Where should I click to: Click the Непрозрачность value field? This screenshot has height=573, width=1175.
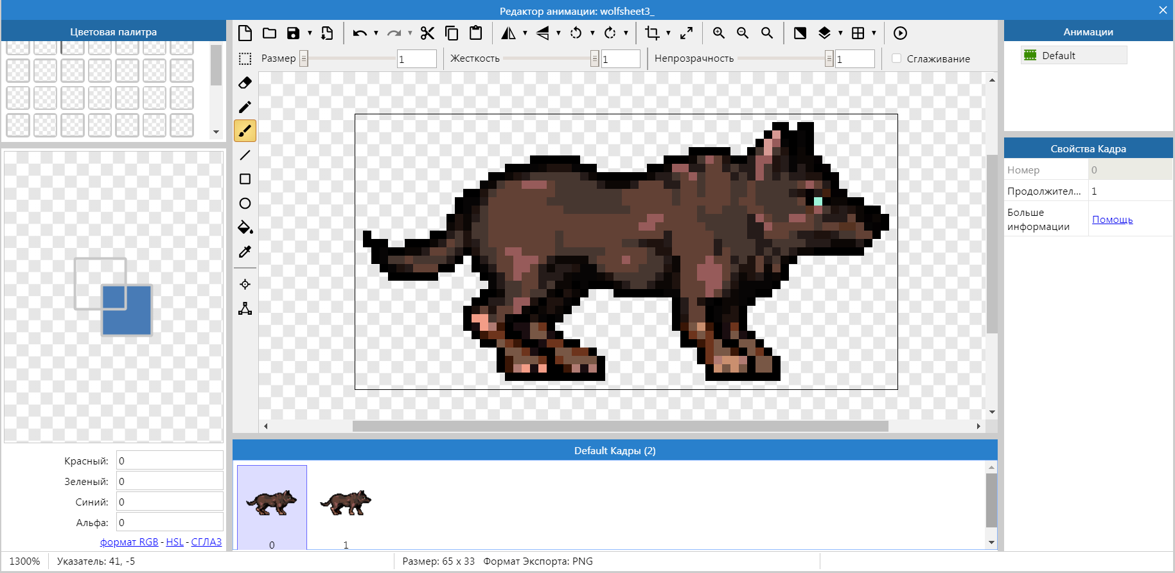[855, 59]
